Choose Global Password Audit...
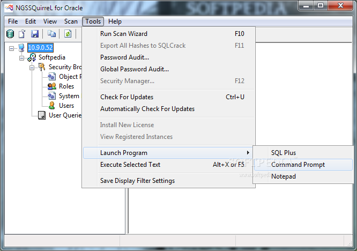 click(x=169, y=69)
